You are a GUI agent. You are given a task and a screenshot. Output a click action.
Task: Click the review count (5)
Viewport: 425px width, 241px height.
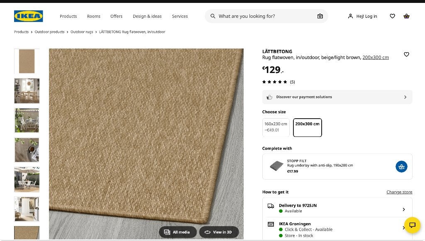click(x=293, y=82)
